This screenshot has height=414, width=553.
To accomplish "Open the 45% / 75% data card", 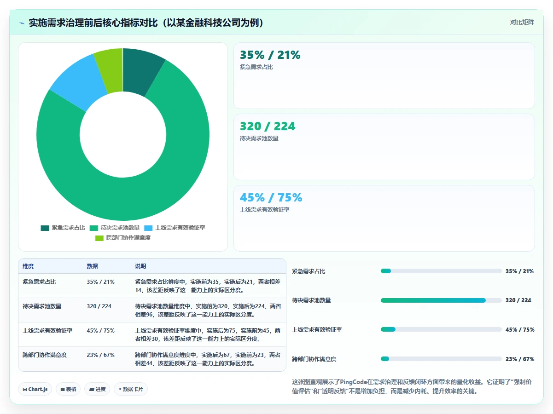I will click(384, 218).
